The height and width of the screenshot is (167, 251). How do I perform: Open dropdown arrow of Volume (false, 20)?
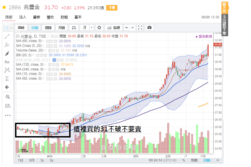(45, 50)
